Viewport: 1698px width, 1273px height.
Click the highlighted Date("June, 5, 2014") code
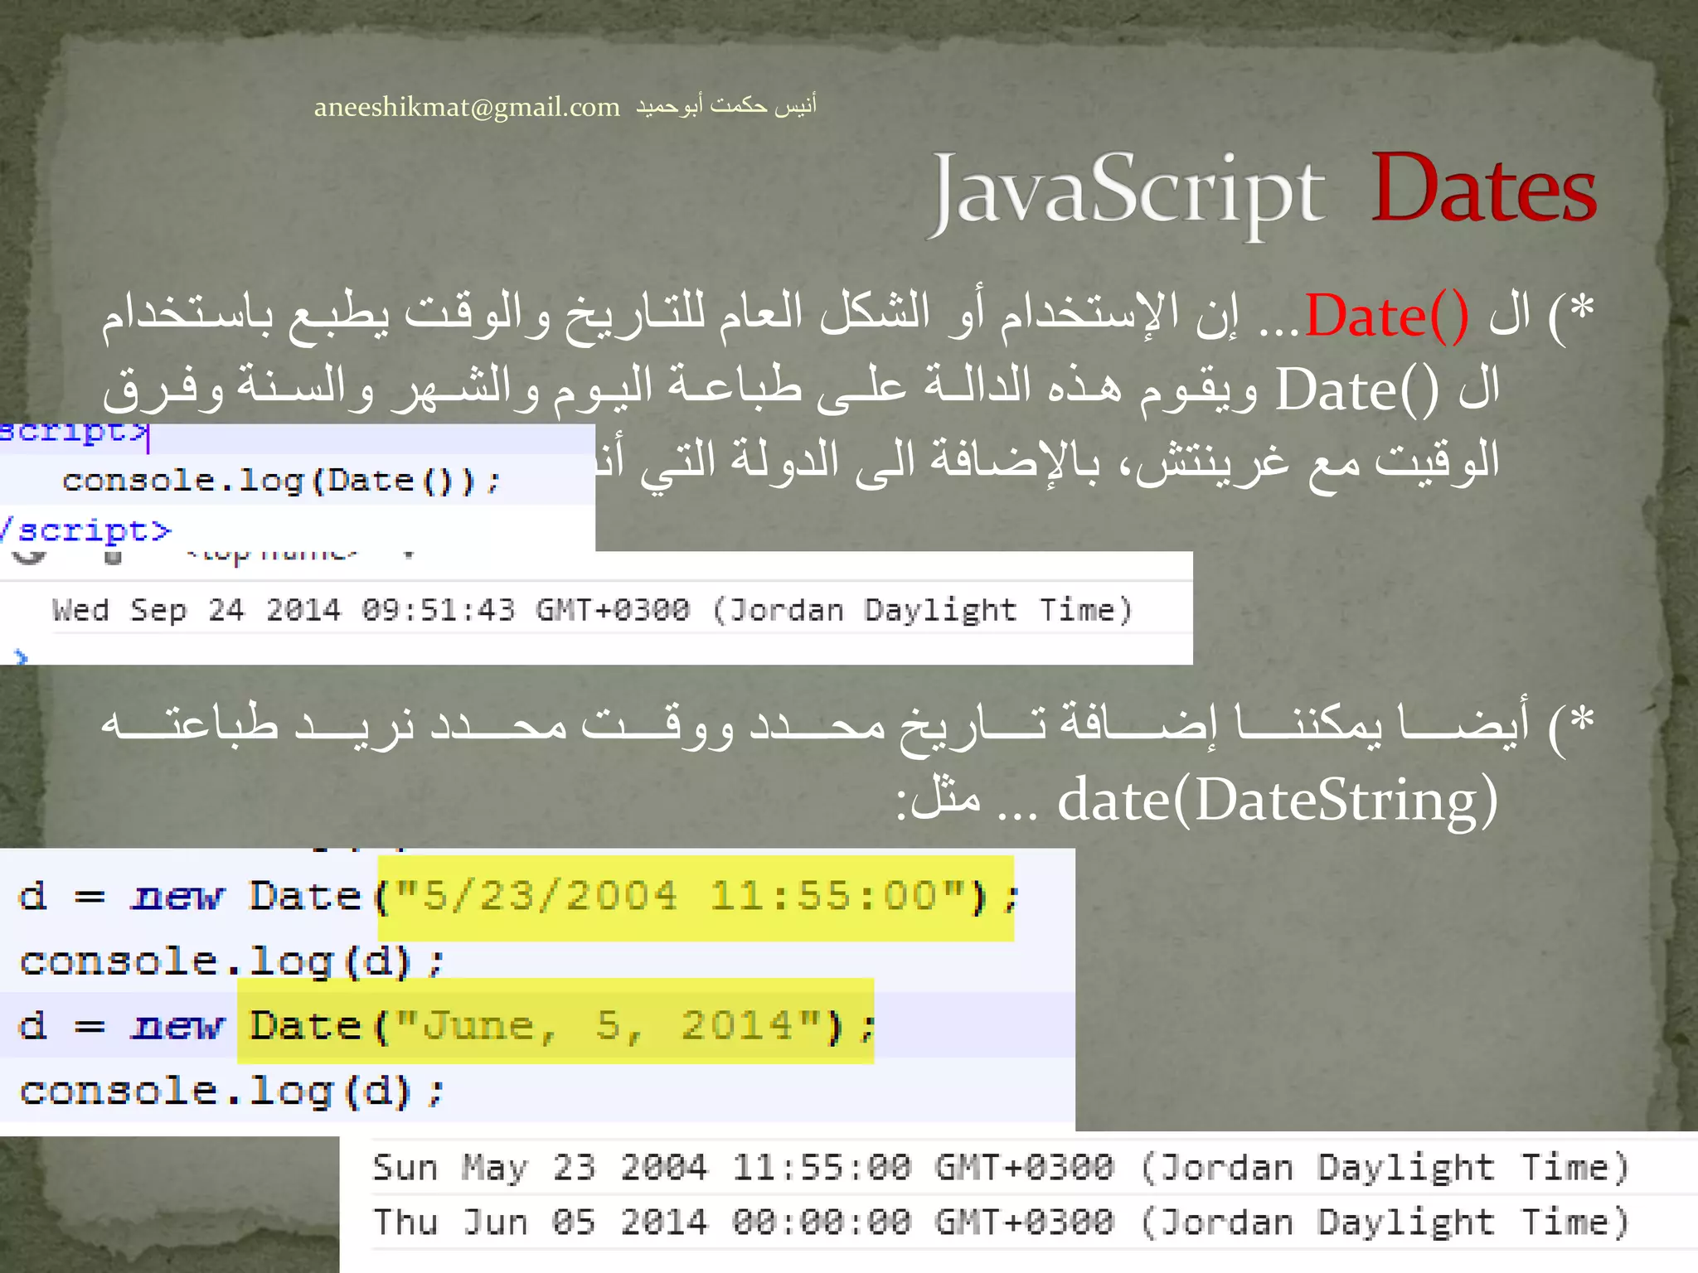coord(555,1020)
